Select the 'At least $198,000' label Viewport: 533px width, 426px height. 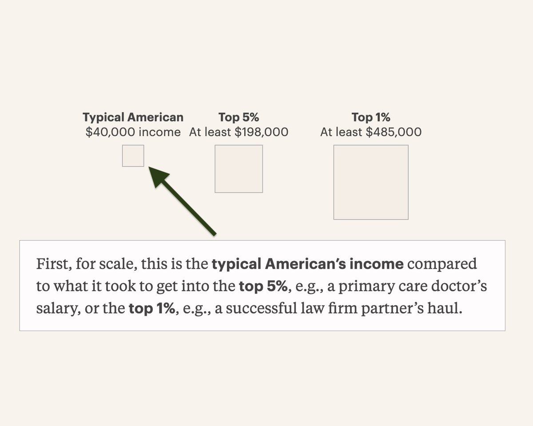click(x=239, y=132)
